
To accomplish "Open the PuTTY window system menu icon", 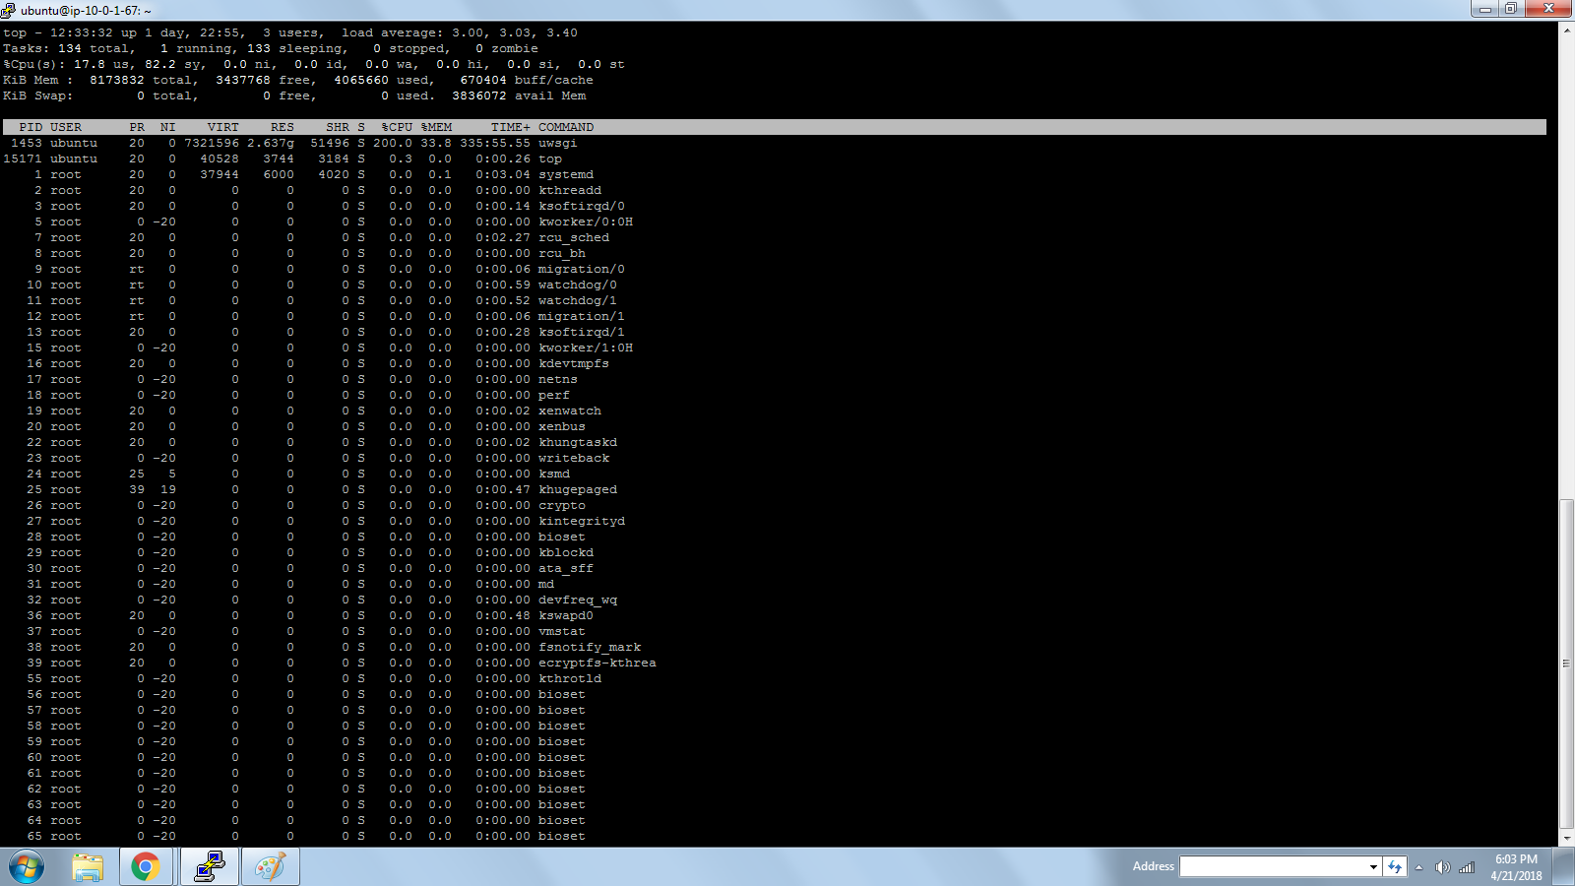I will click(x=9, y=10).
